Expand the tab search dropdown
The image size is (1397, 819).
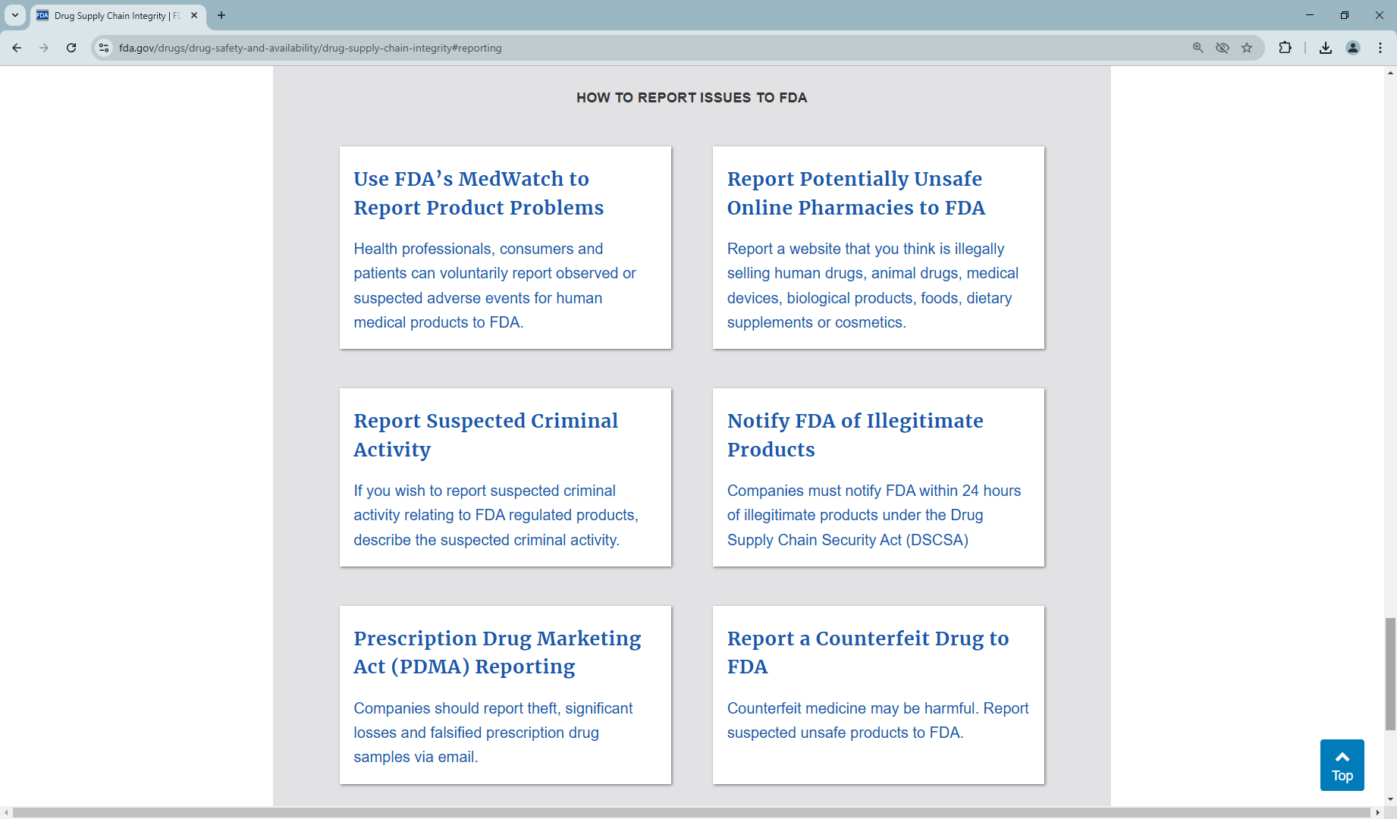[x=15, y=15]
